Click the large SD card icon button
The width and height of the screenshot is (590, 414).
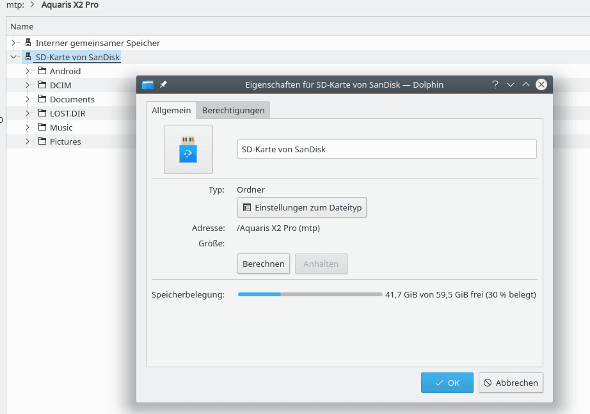tap(188, 149)
